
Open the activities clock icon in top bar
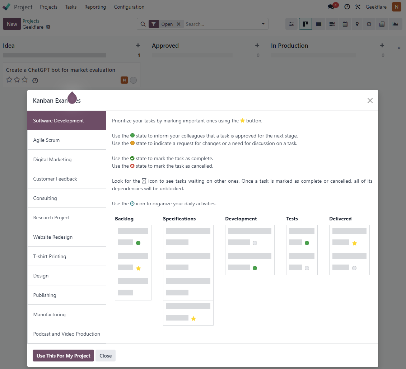(347, 7)
